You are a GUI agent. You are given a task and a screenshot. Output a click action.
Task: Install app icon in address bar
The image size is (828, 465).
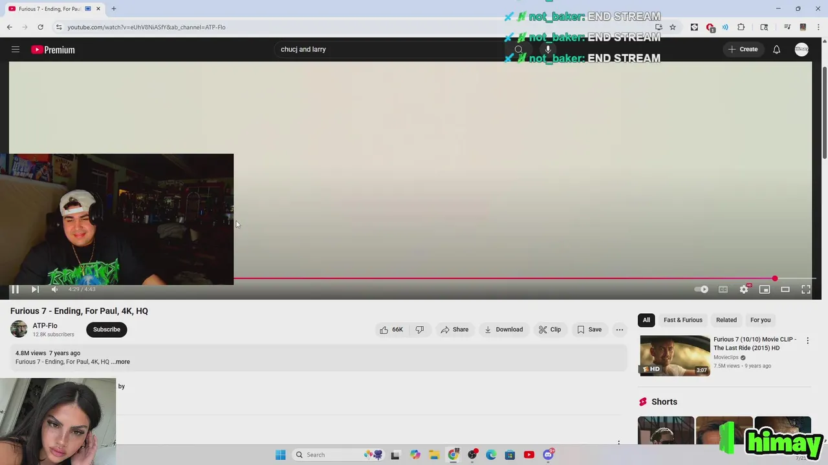(x=659, y=27)
